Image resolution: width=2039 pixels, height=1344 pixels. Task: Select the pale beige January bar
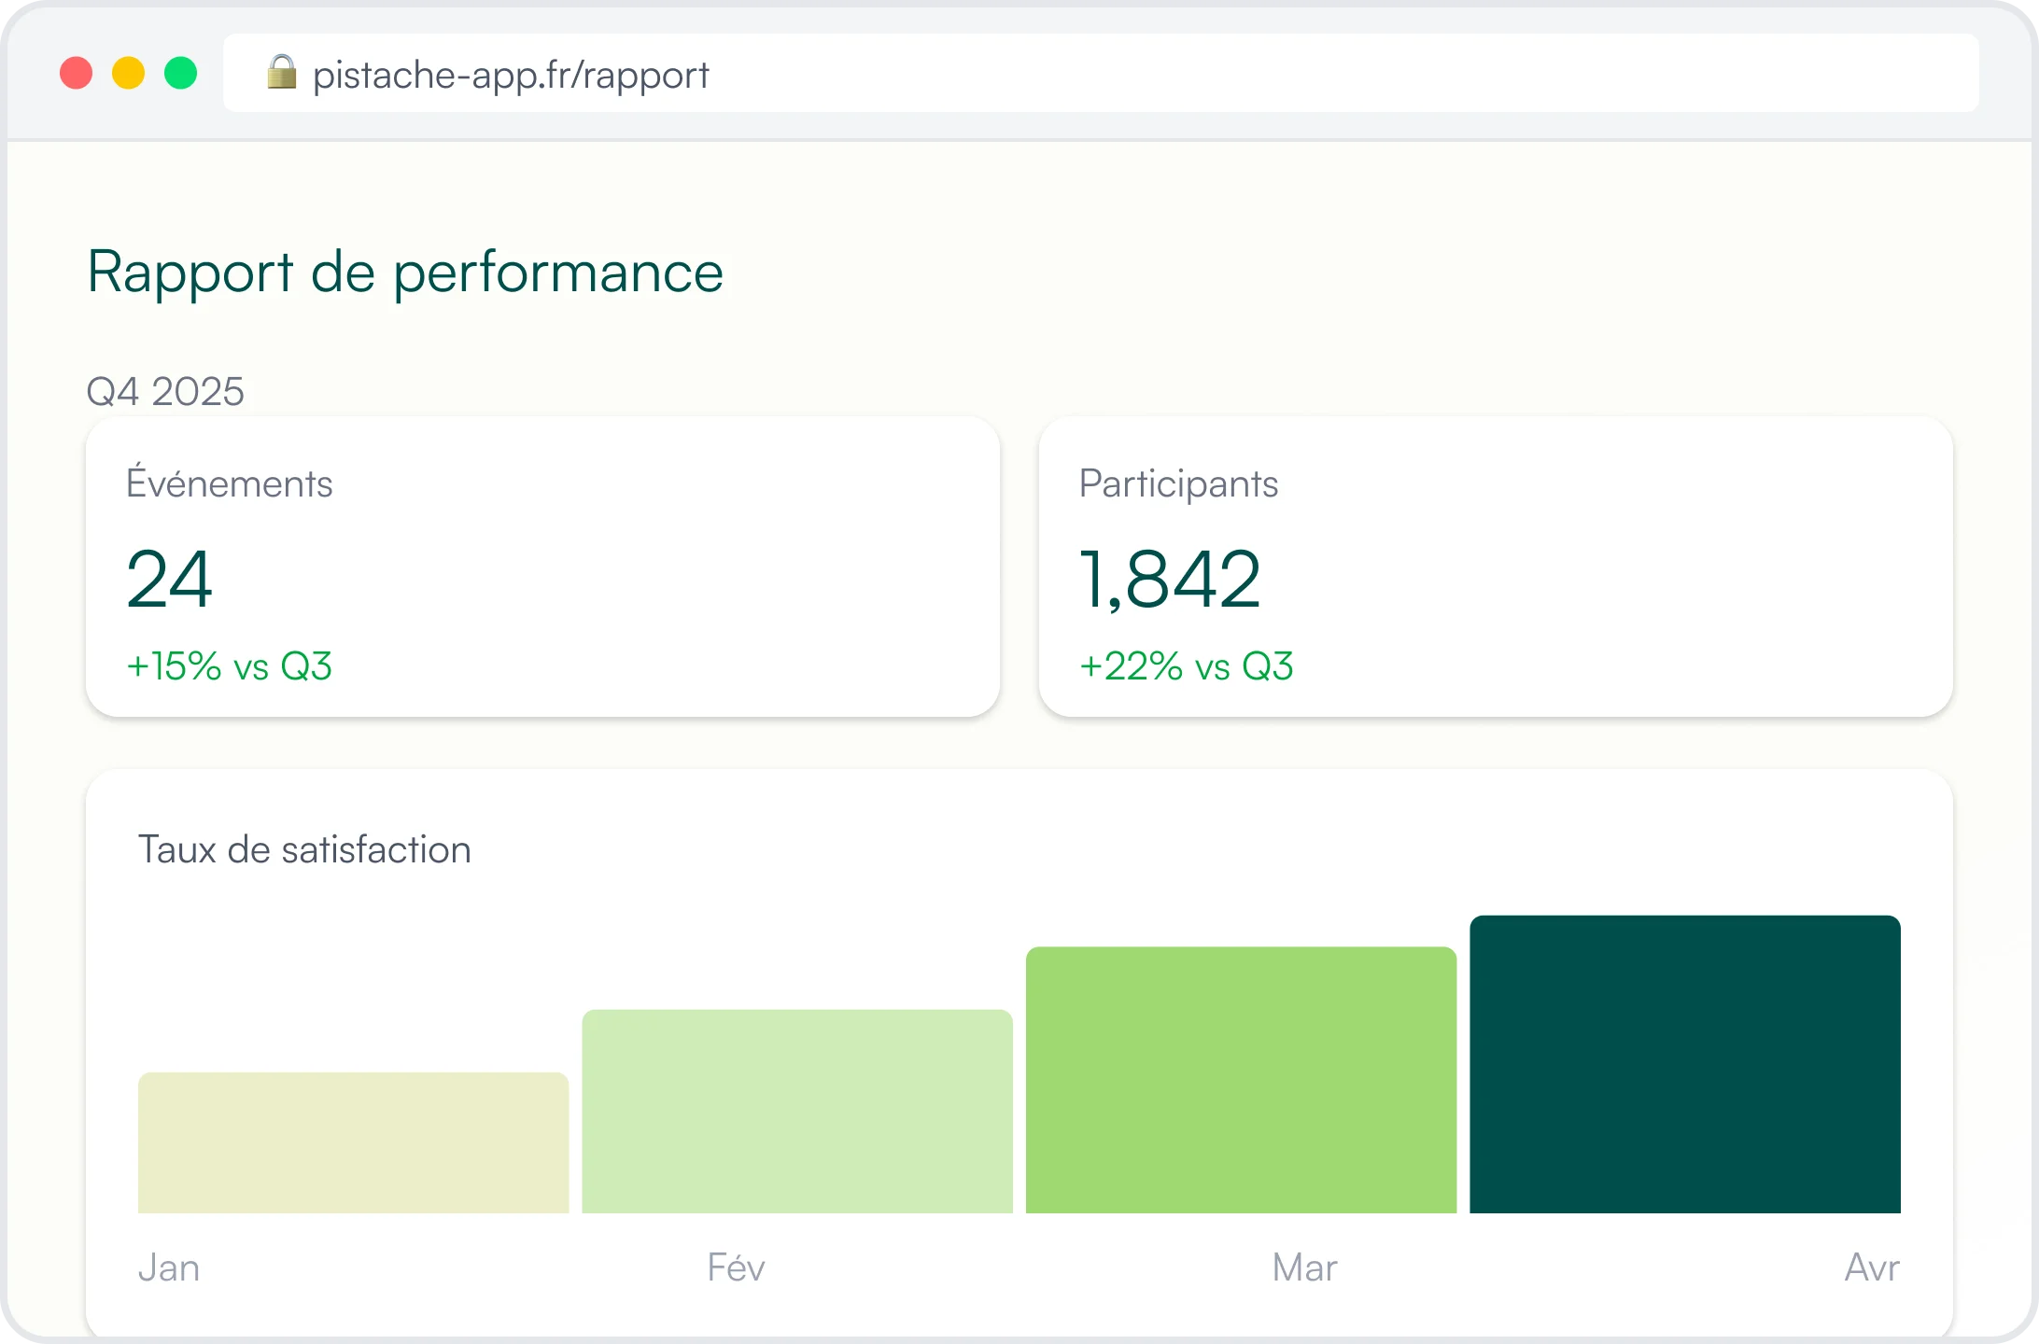point(353,1142)
